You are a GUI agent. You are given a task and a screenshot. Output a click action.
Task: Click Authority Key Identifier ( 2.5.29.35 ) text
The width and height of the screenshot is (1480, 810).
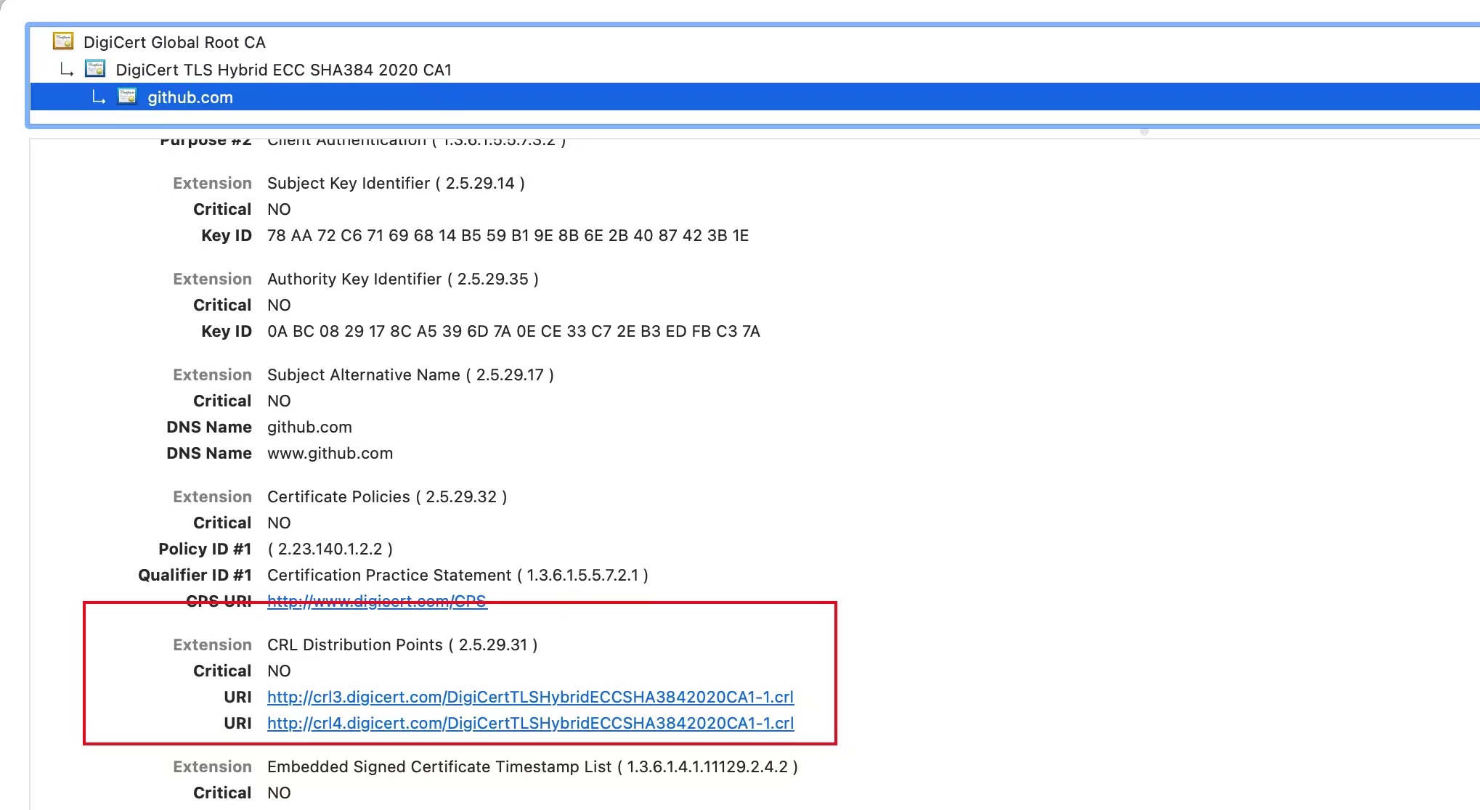(x=403, y=279)
